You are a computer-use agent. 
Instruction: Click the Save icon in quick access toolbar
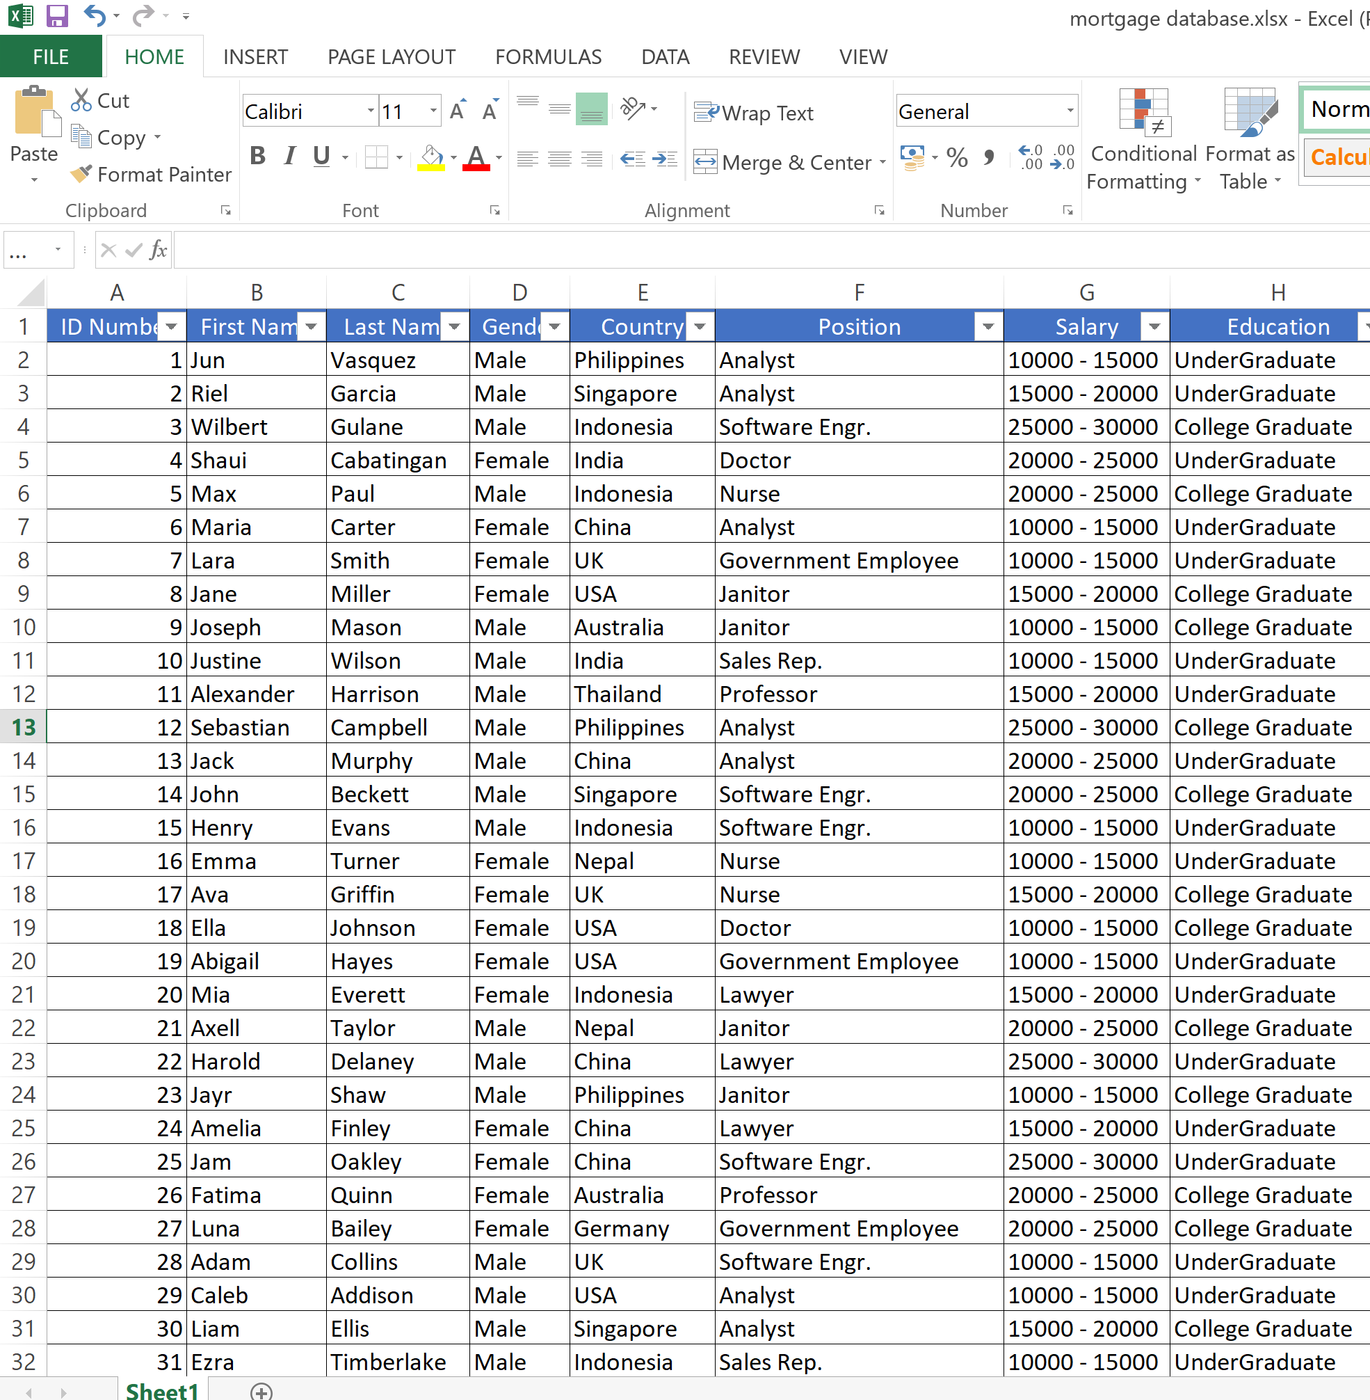[x=57, y=16]
